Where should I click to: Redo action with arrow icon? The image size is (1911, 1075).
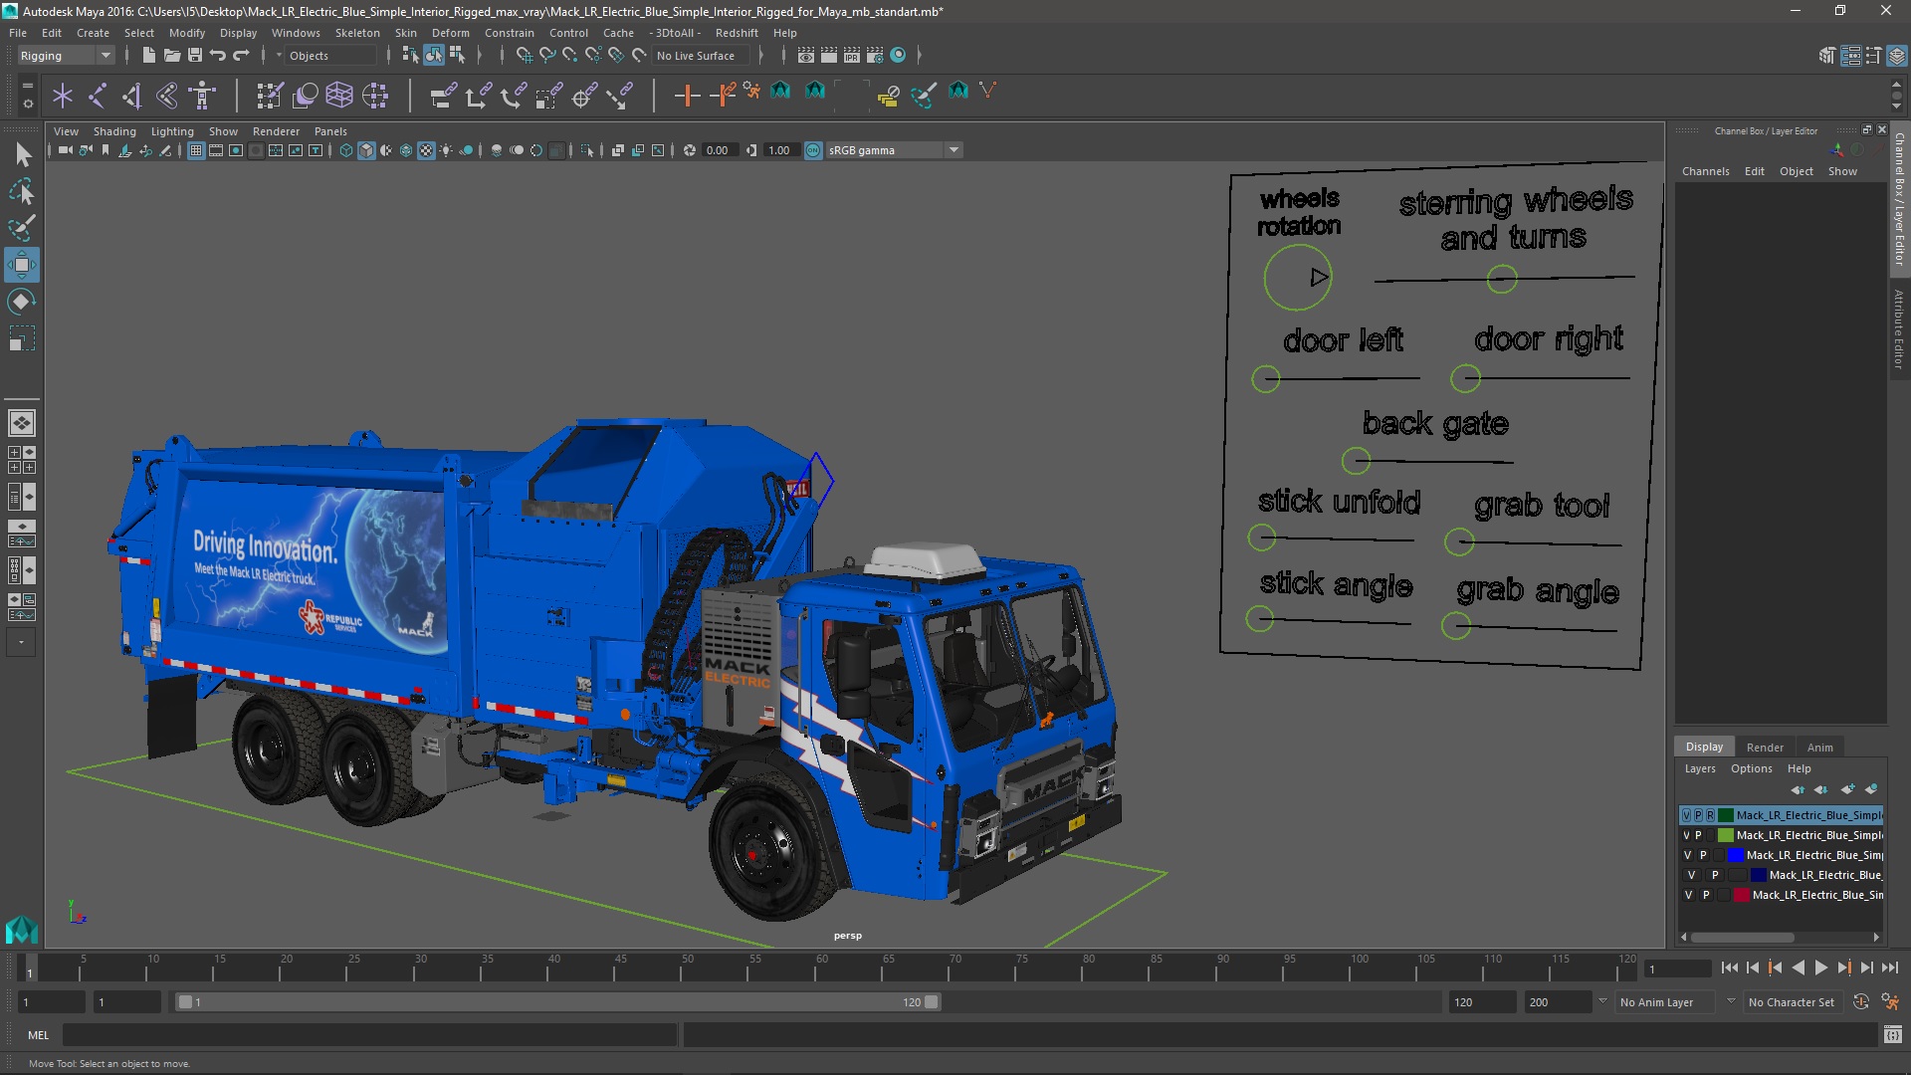click(241, 56)
